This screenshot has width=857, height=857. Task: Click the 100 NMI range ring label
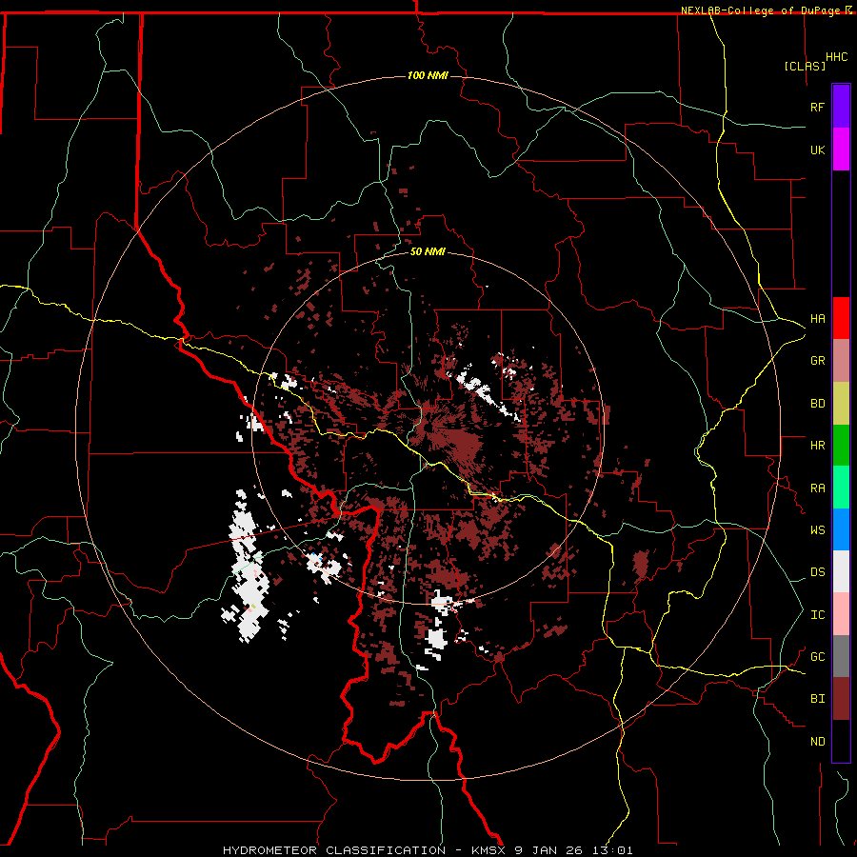428,75
